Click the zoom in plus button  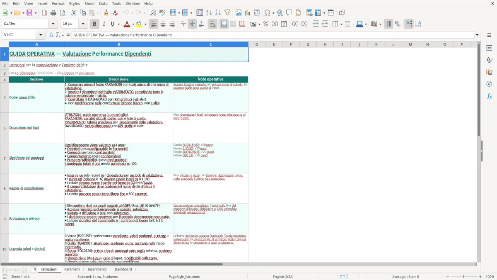coord(480,277)
